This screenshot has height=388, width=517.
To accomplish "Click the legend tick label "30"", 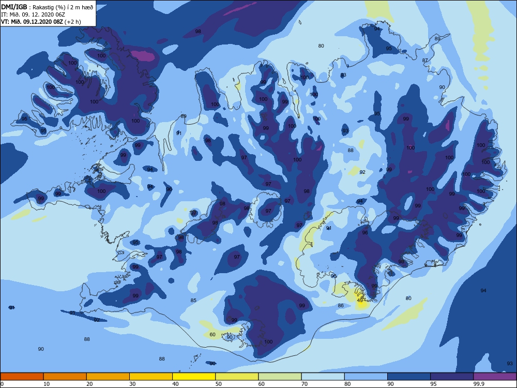I will pyautogui.click(x=132, y=384).
